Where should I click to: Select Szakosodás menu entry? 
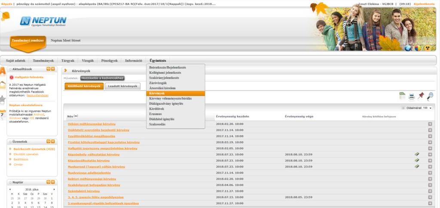click(157, 124)
